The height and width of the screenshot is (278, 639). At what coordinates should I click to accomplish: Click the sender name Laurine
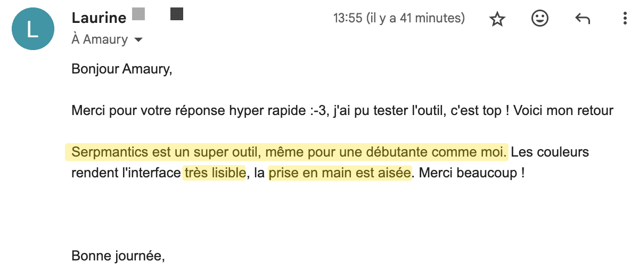coord(99,18)
